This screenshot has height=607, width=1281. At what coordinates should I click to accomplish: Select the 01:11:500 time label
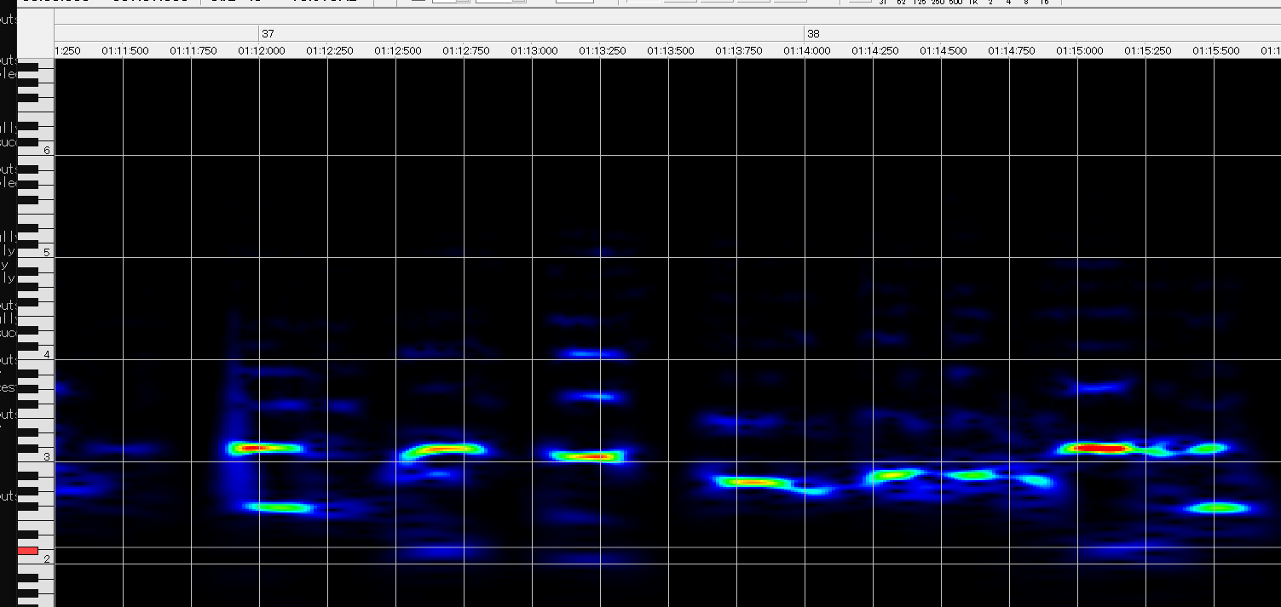pos(125,51)
